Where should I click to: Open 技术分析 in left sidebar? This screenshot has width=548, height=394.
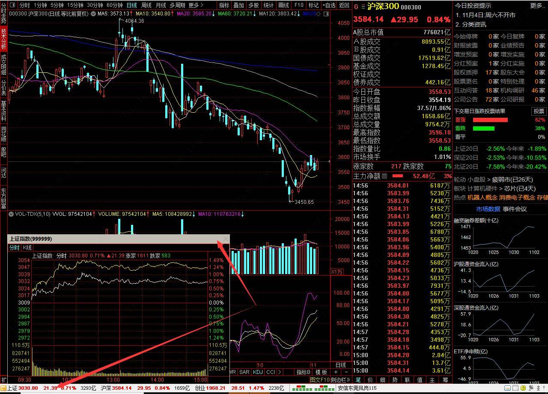(4, 39)
